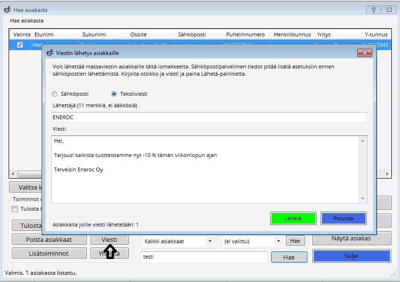Screen dimensions: 400x282
Task: Select the Sähköposti radio button
Action: (x=55, y=94)
